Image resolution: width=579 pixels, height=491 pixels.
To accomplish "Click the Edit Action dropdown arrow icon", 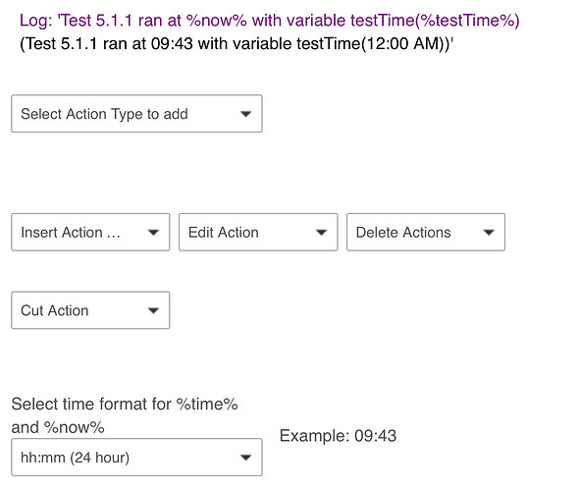I will 321,233.
